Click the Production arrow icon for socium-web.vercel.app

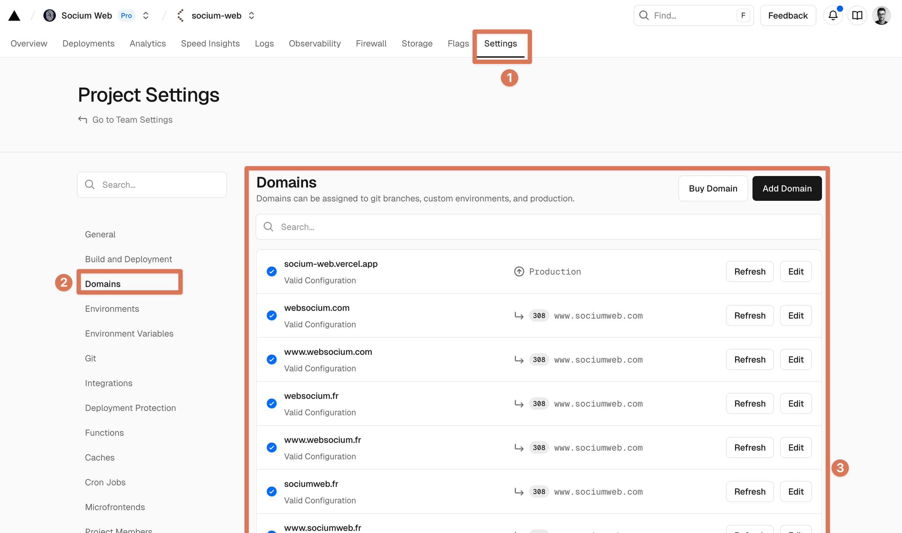coord(519,271)
